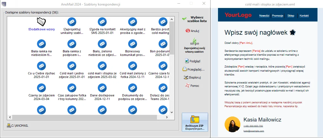Viewport: 323px width, 138px height.
Task: Click the Wybierz szablon listu button
Action: click(195, 19)
